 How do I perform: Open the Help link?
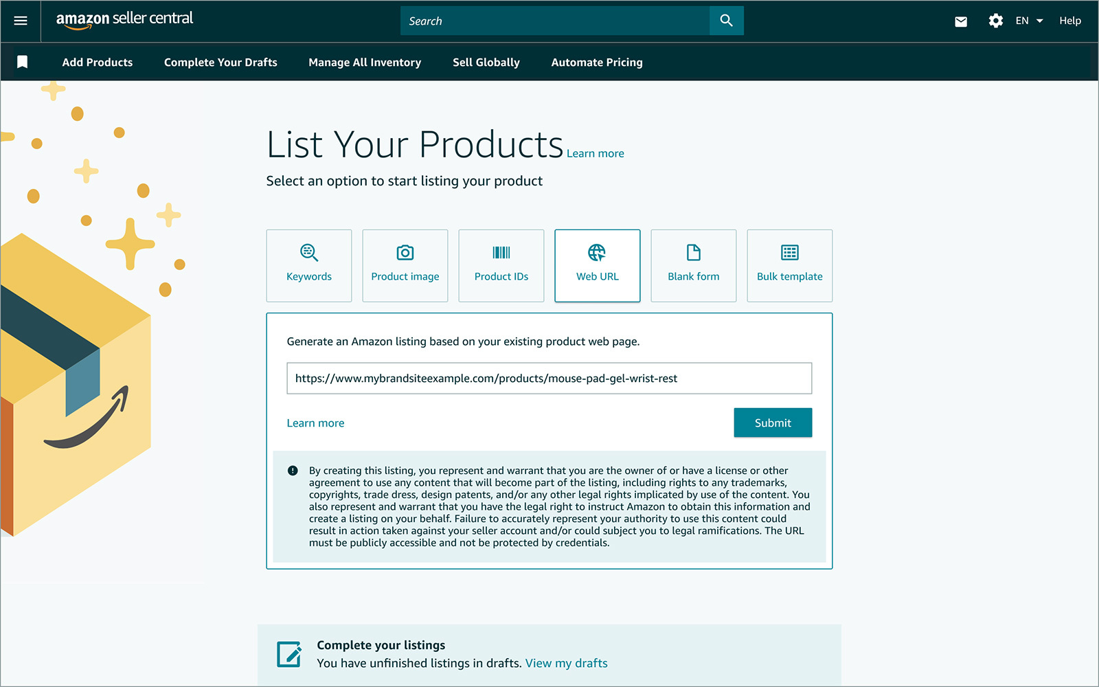1069,21
